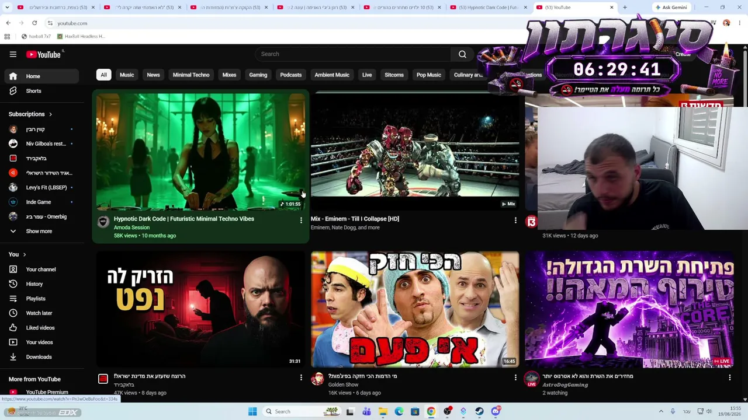Open HaxBall Headless bookmark
The image size is (748, 420).
tap(81, 36)
